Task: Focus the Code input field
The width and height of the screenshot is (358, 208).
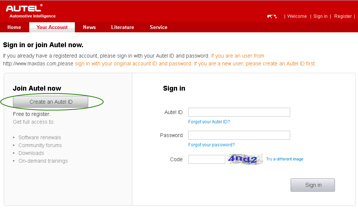Action: coord(207,159)
